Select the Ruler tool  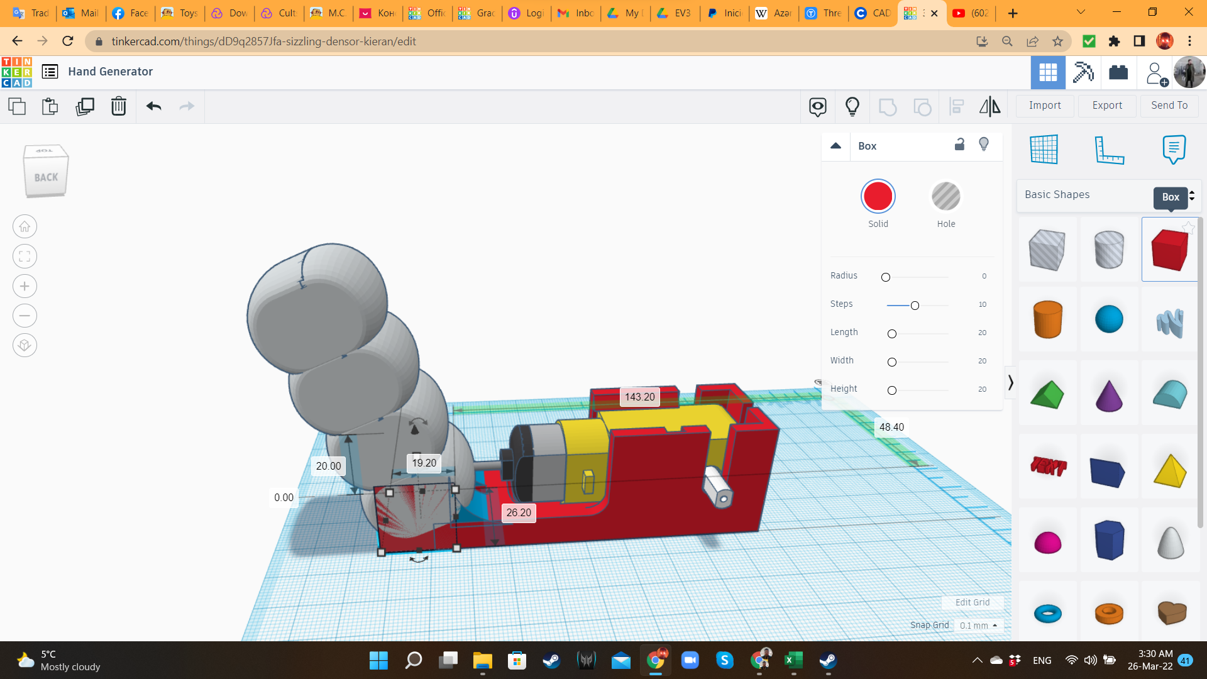[1109, 150]
